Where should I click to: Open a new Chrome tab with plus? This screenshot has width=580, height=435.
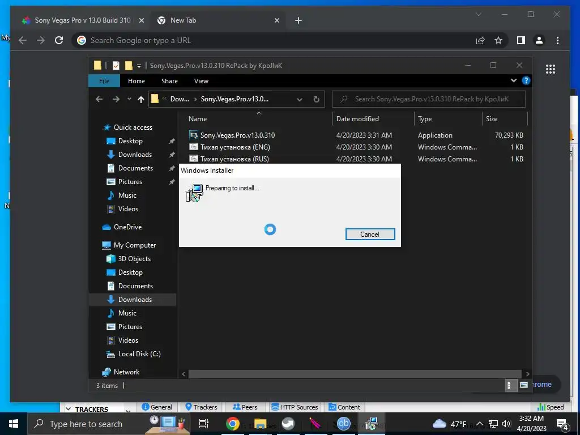click(298, 20)
